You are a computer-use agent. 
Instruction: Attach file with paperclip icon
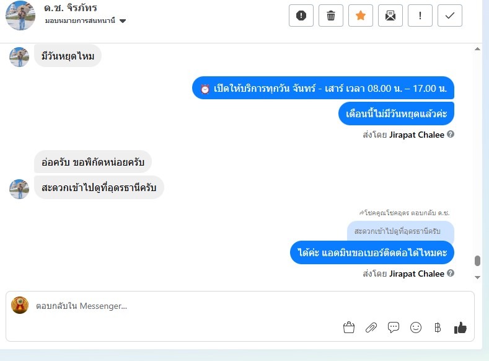(371, 328)
